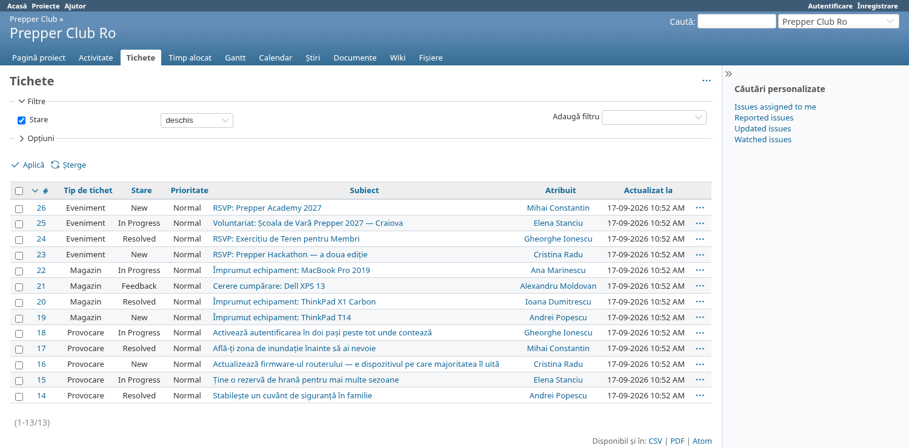Expand the Opțiuni section

point(36,139)
